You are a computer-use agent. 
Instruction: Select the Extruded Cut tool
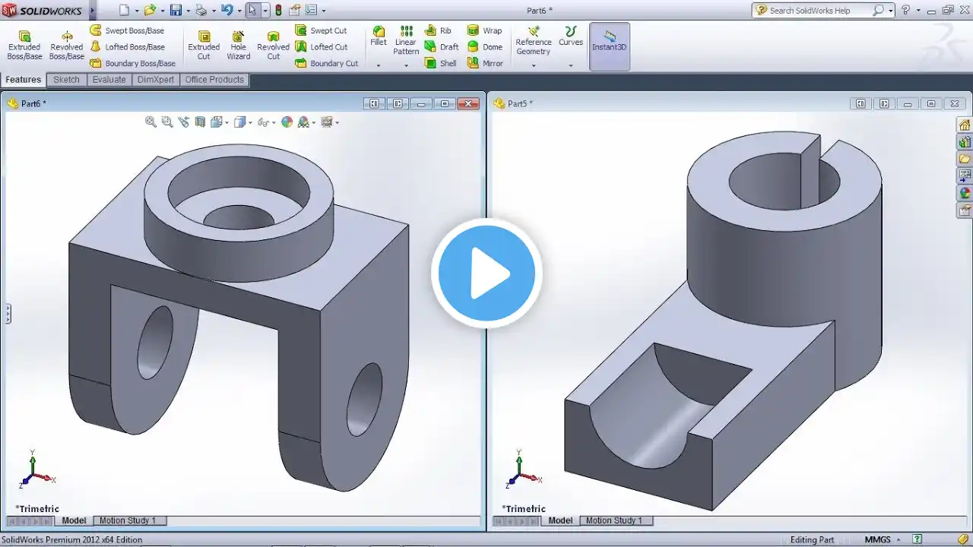pyautogui.click(x=204, y=46)
